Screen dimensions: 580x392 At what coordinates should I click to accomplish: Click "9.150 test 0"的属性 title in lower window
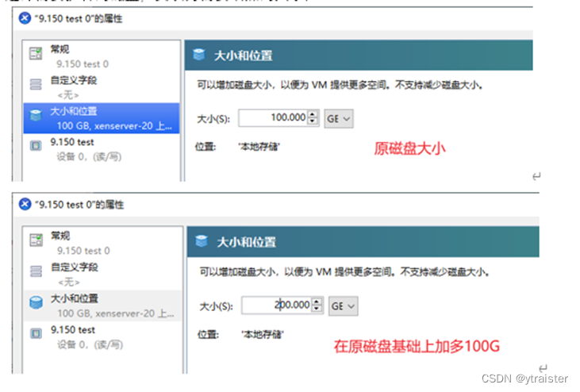click(79, 205)
